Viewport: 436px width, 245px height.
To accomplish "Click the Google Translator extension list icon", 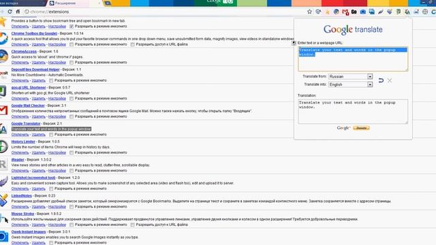I will click(x=3, y=129).
